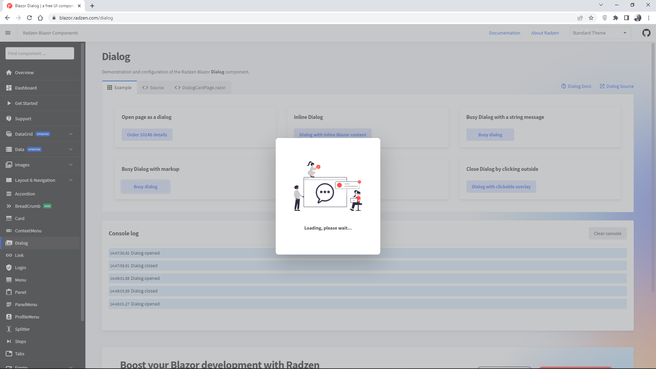
Task: Open a new browser tab
Action: pos(92,5)
